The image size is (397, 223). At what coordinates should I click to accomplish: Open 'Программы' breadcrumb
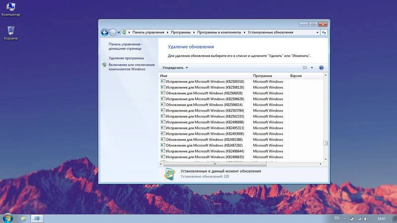pos(181,32)
